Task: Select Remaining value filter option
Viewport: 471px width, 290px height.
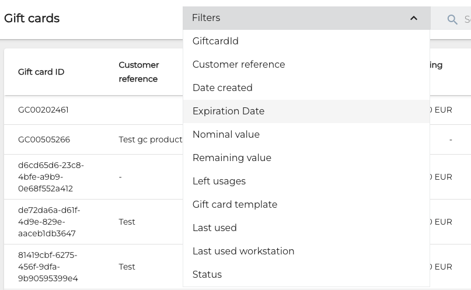Action: pyautogui.click(x=232, y=158)
